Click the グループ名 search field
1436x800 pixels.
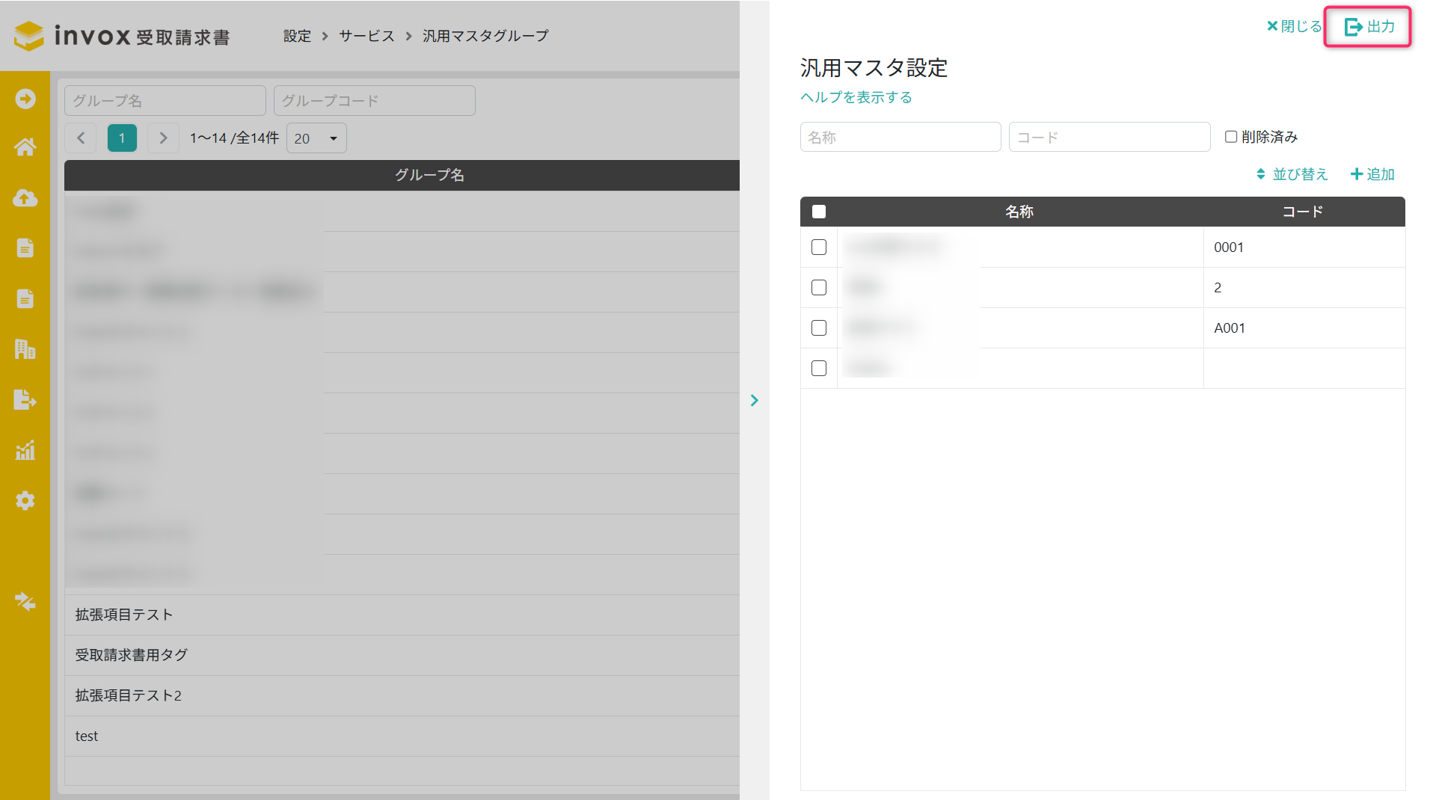pos(165,101)
